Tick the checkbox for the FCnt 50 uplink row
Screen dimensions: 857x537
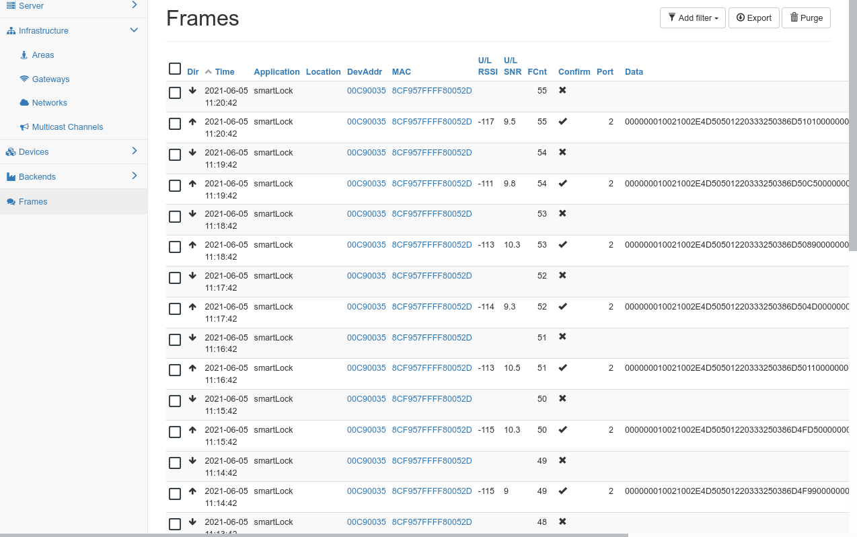175,432
